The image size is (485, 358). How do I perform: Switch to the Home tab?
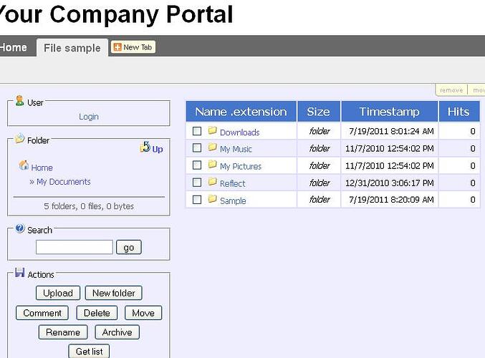click(x=14, y=47)
